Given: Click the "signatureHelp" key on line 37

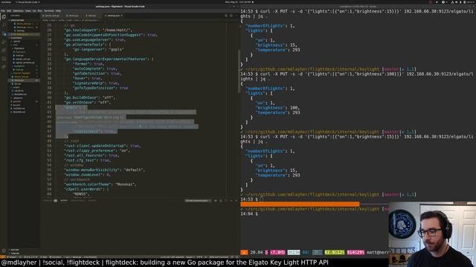Looking at the screenshot, I should [89, 83].
